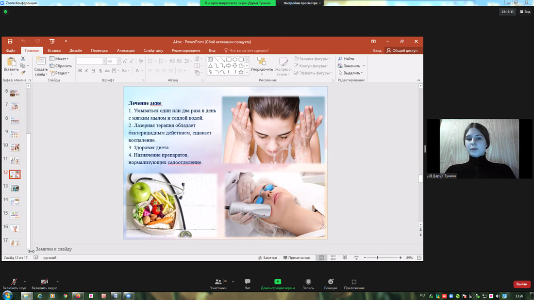This screenshot has width=534, height=300.
Task: Open the Participants panel icon
Action: 218,282
